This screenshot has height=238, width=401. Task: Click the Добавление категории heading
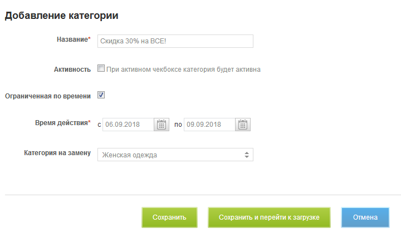(61, 16)
